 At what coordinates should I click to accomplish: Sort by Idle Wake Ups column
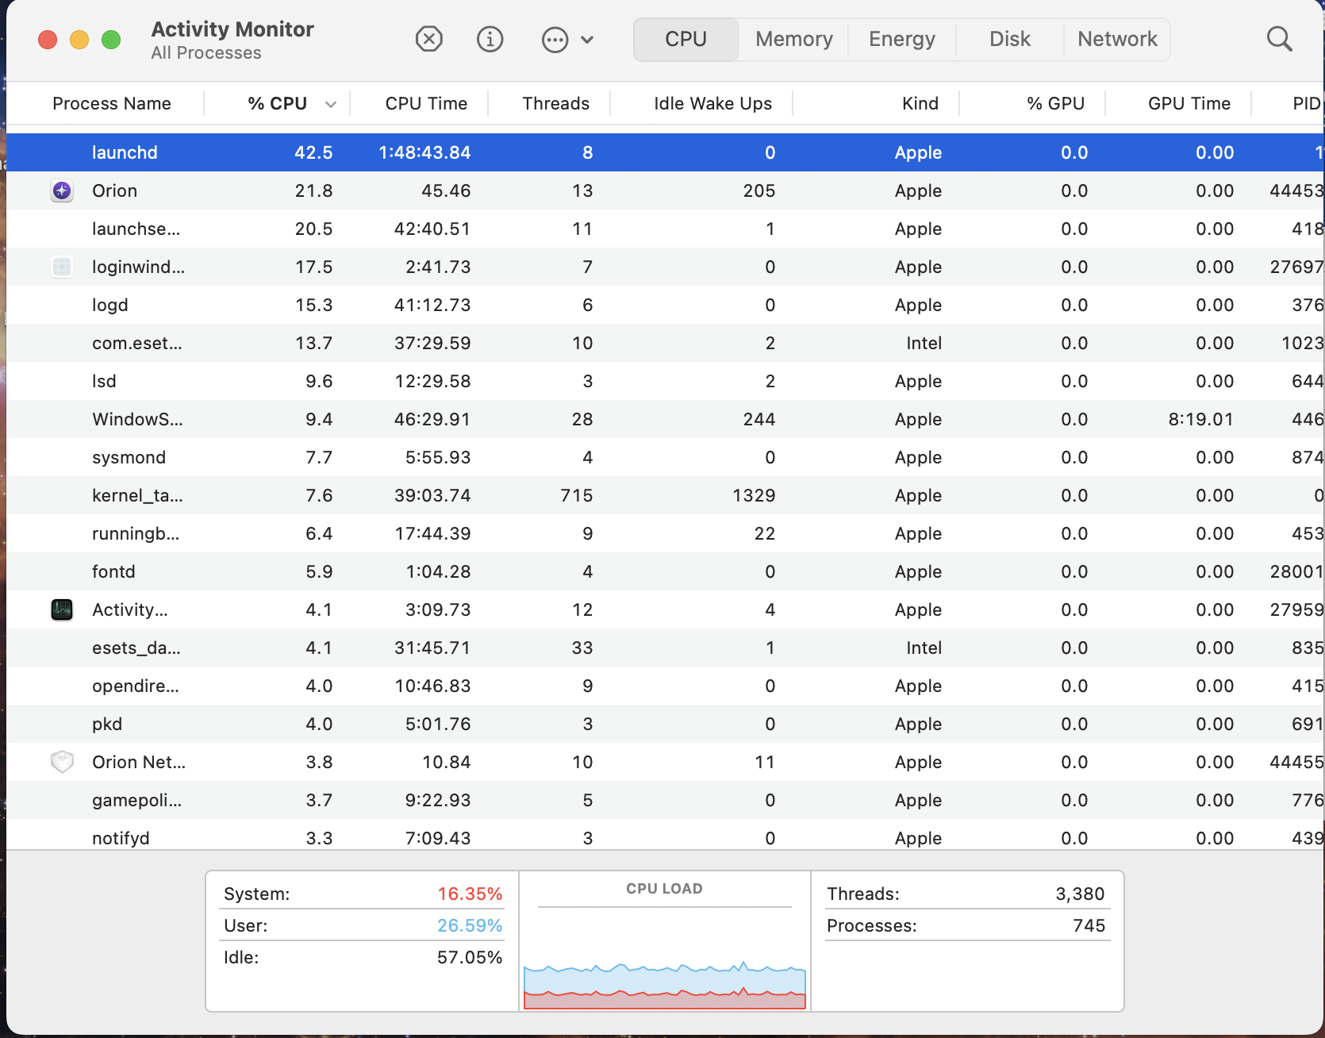click(712, 103)
